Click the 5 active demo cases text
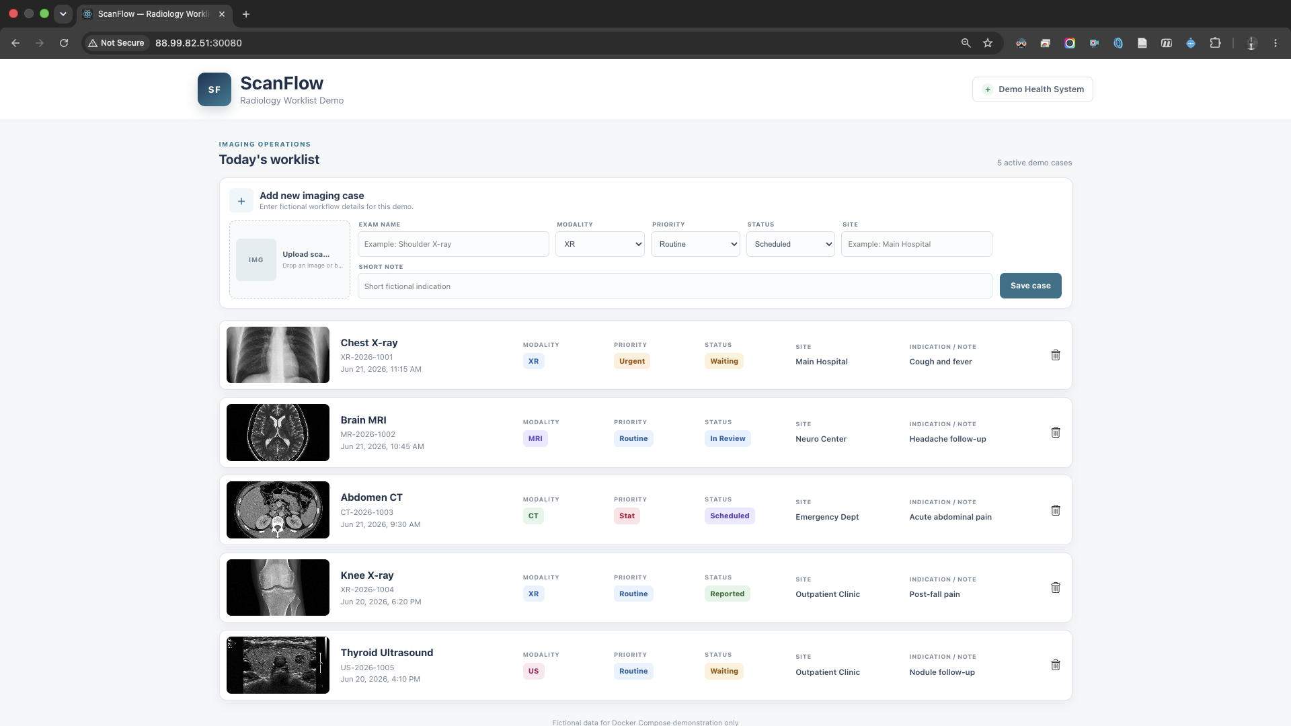Image resolution: width=1291 pixels, height=726 pixels. (x=1035, y=163)
